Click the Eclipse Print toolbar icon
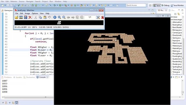This screenshot has width=186, height=105. (15, 5)
